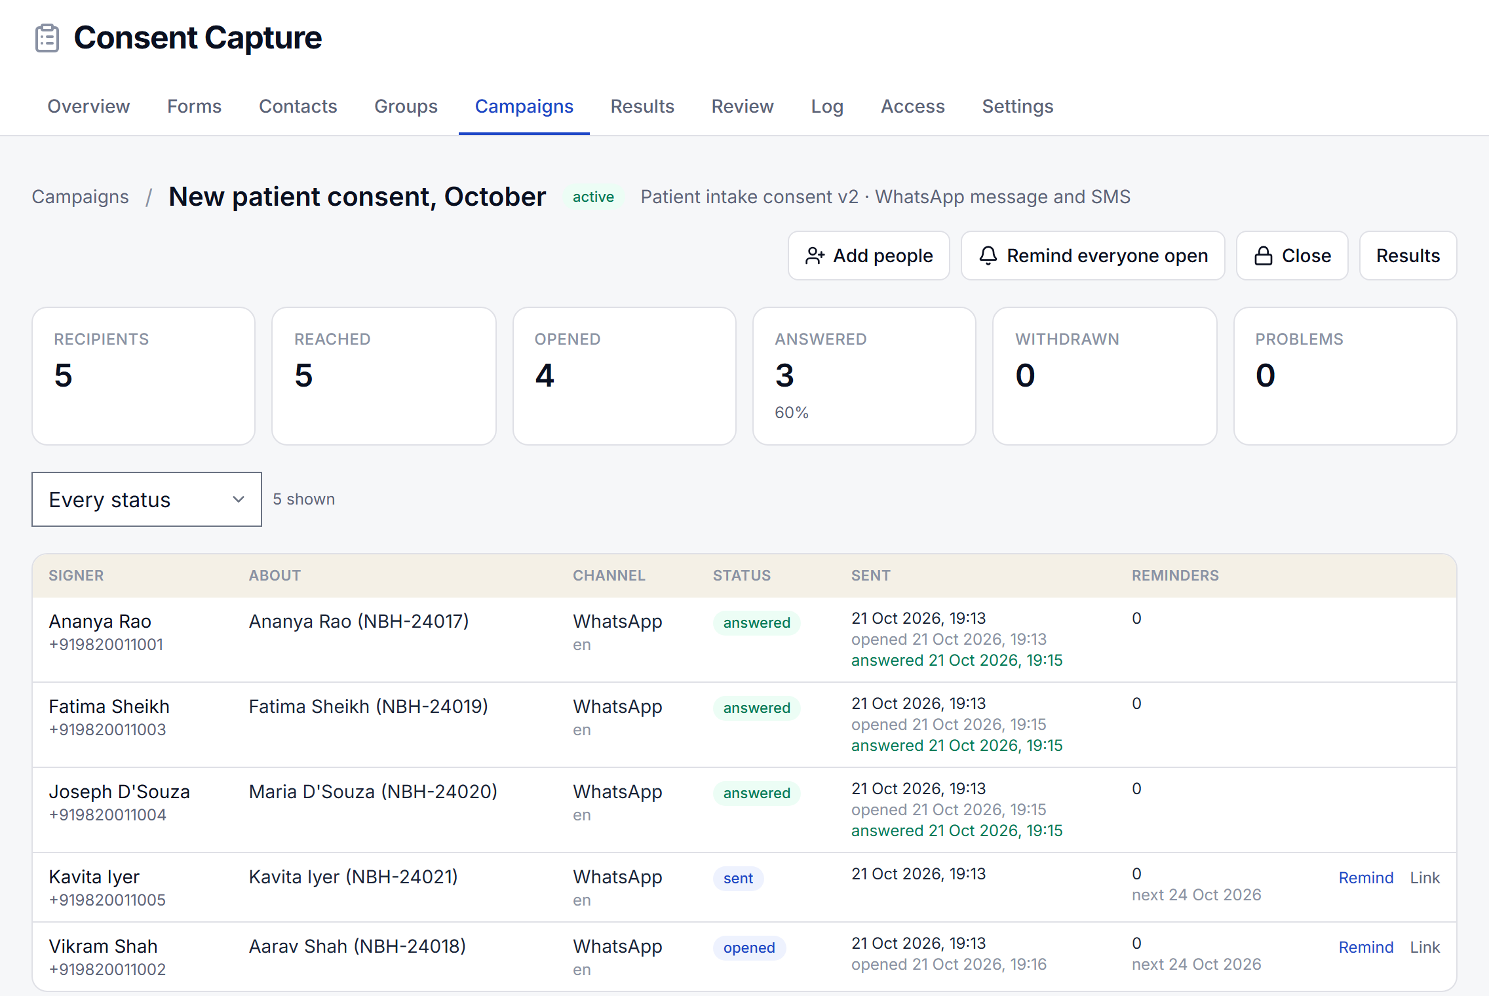Click the Answered 60% stat card
This screenshot has height=996, width=1489.
(x=864, y=376)
